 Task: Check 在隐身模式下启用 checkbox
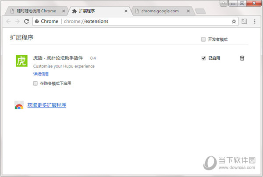[35, 83]
